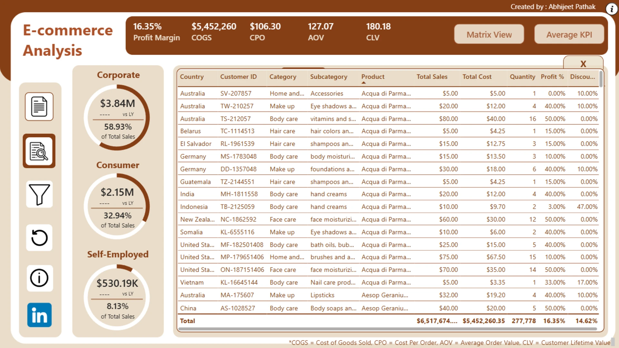Select the Corporate sales donut gauge
The image size is (619, 348).
coord(117,118)
